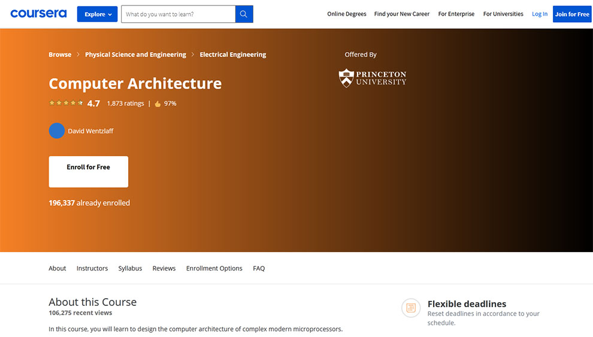Click the Join for Free button
The width and height of the screenshot is (593, 337).
click(x=572, y=14)
